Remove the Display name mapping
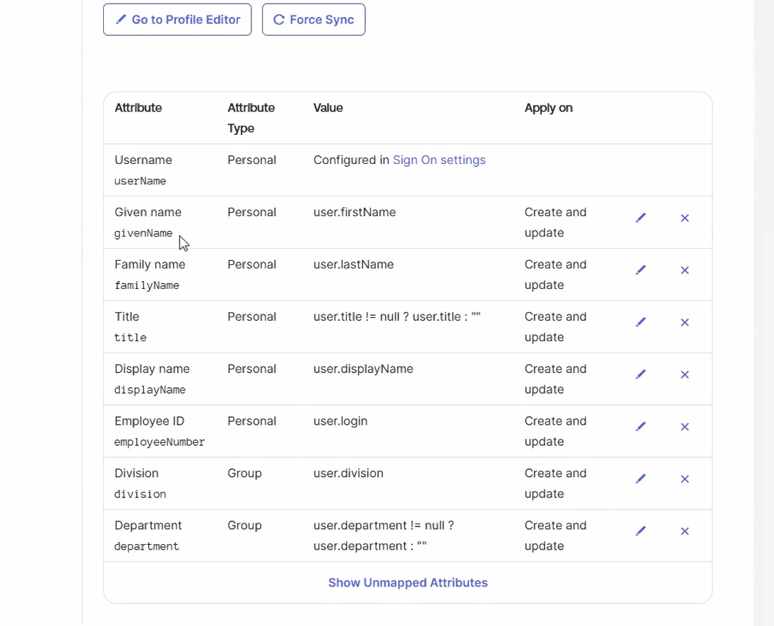This screenshot has height=626, width=774. click(684, 374)
